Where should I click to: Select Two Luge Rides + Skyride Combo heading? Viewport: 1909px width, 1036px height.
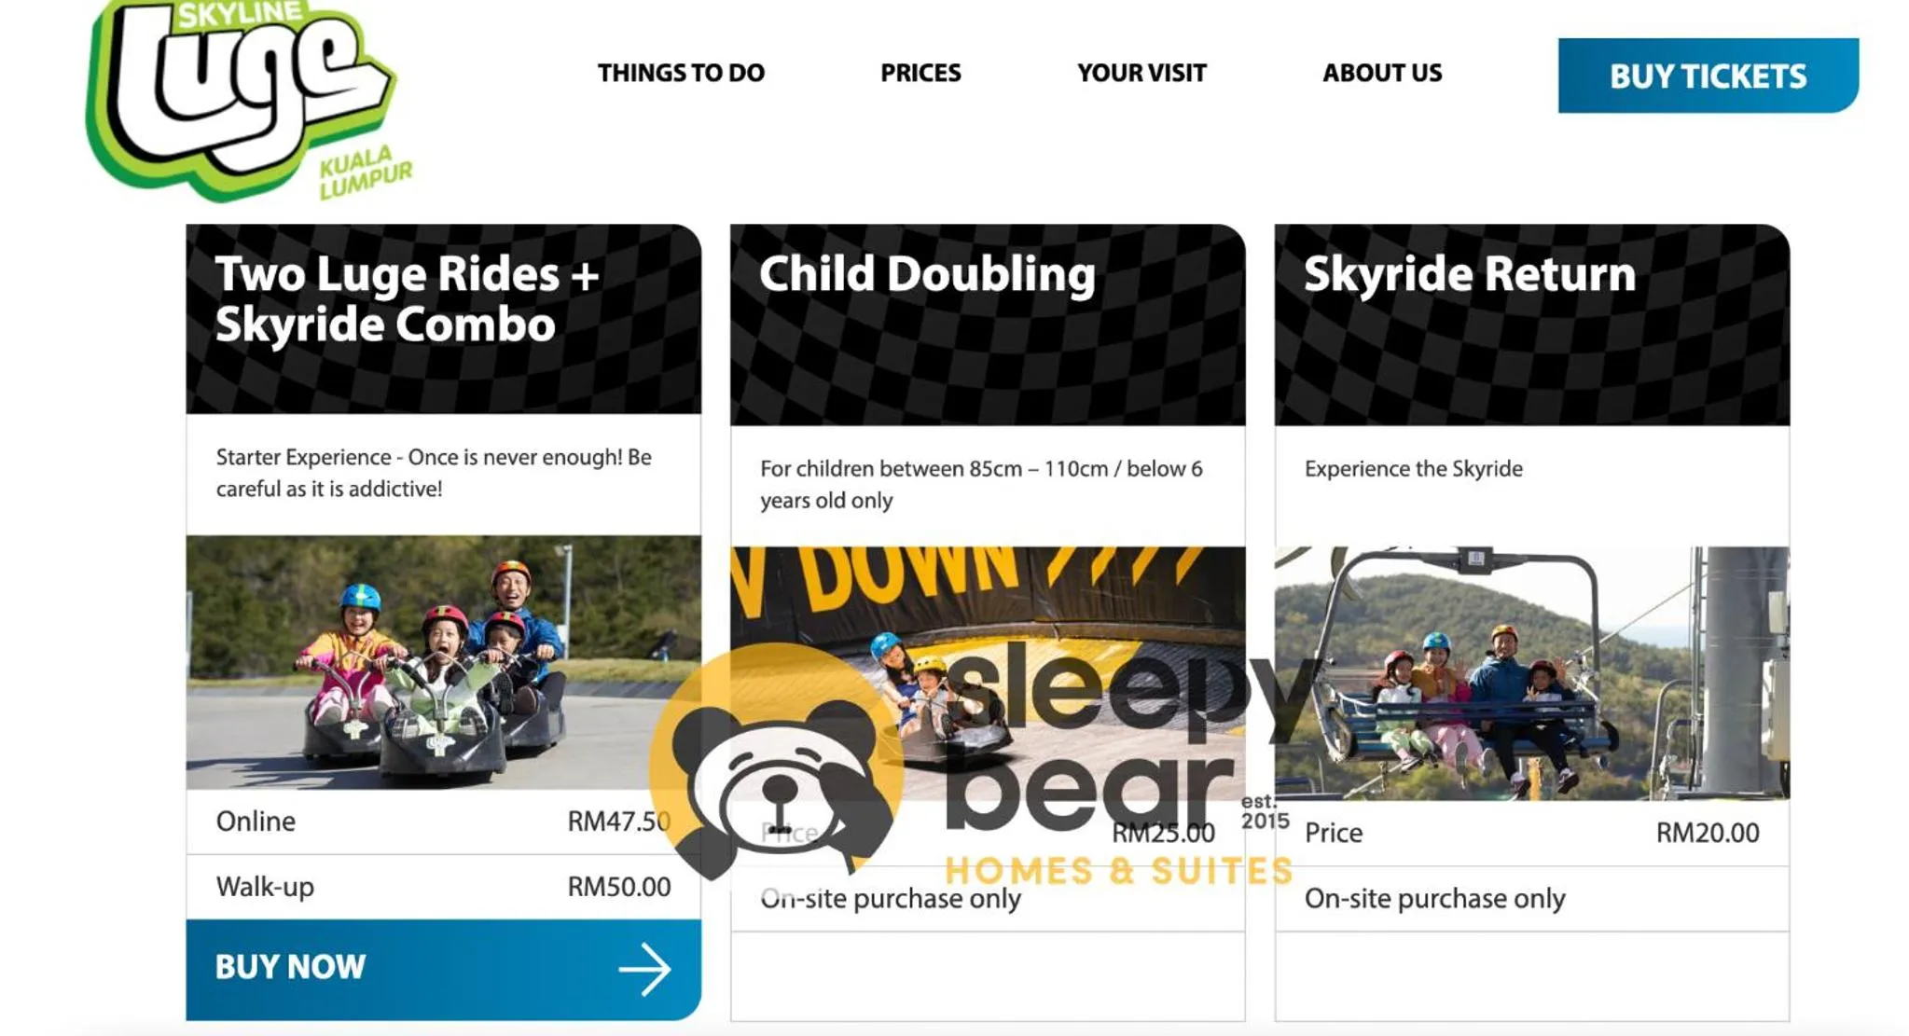(408, 299)
